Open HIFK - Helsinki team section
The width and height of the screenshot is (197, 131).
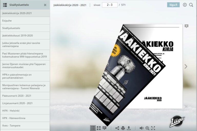[25, 111]
